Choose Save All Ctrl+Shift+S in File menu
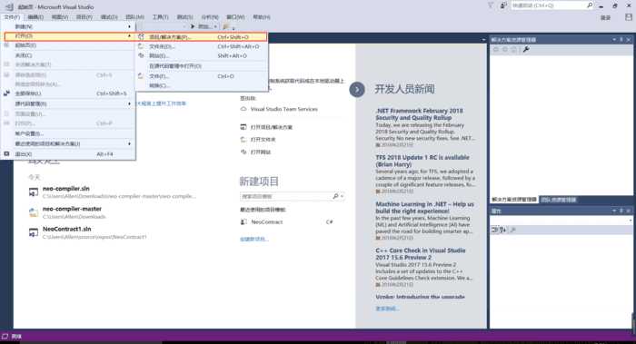Viewport: 636px width, 344px height. pyautogui.click(x=68, y=93)
